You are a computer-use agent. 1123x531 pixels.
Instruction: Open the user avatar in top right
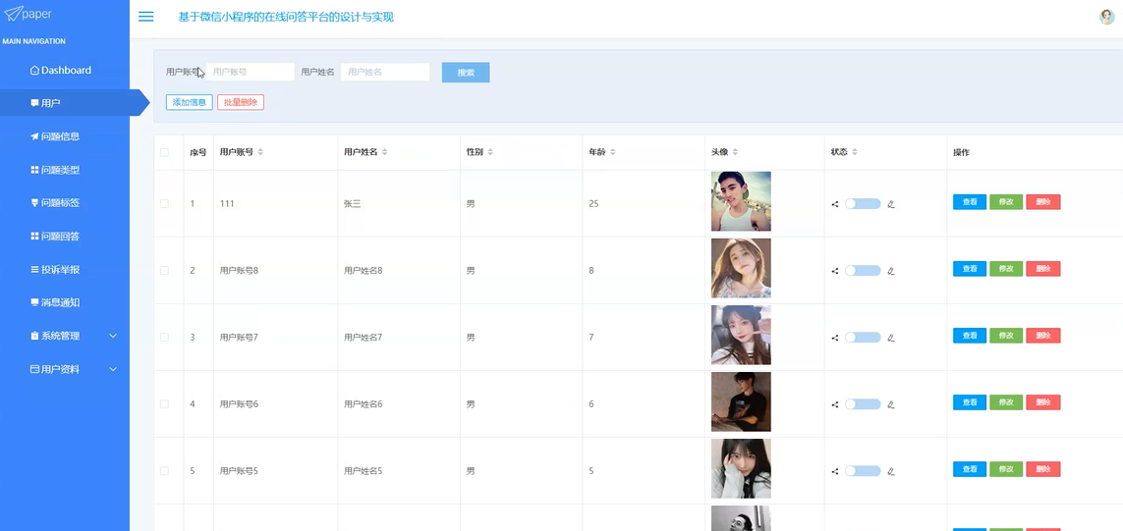1107,17
